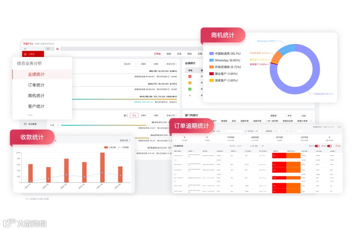Select the 部门 segment button
The height and width of the screenshot is (230, 356).
[x=126, y=115]
